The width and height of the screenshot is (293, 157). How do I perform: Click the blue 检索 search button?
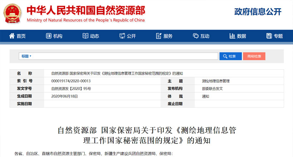point(230,56)
